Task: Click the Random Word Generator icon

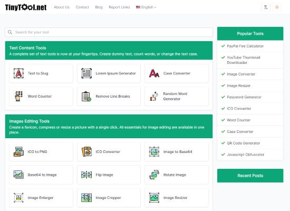Action: 154,96
